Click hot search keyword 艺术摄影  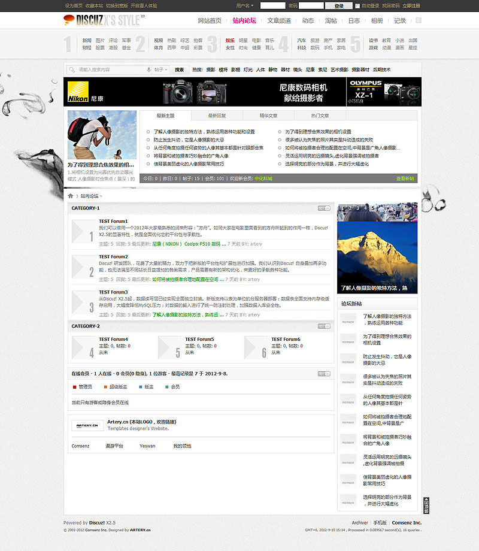339,69
